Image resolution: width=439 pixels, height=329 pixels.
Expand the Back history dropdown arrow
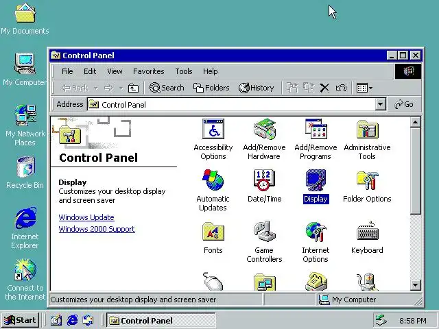pyautogui.click(x=96, y=88)
